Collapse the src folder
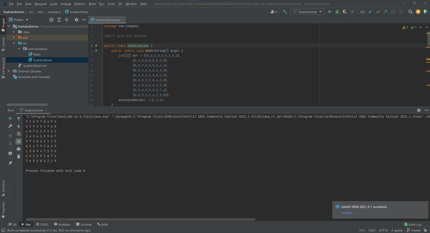The height and width of the screenshot is (233, 430). (x=14, y=43)
